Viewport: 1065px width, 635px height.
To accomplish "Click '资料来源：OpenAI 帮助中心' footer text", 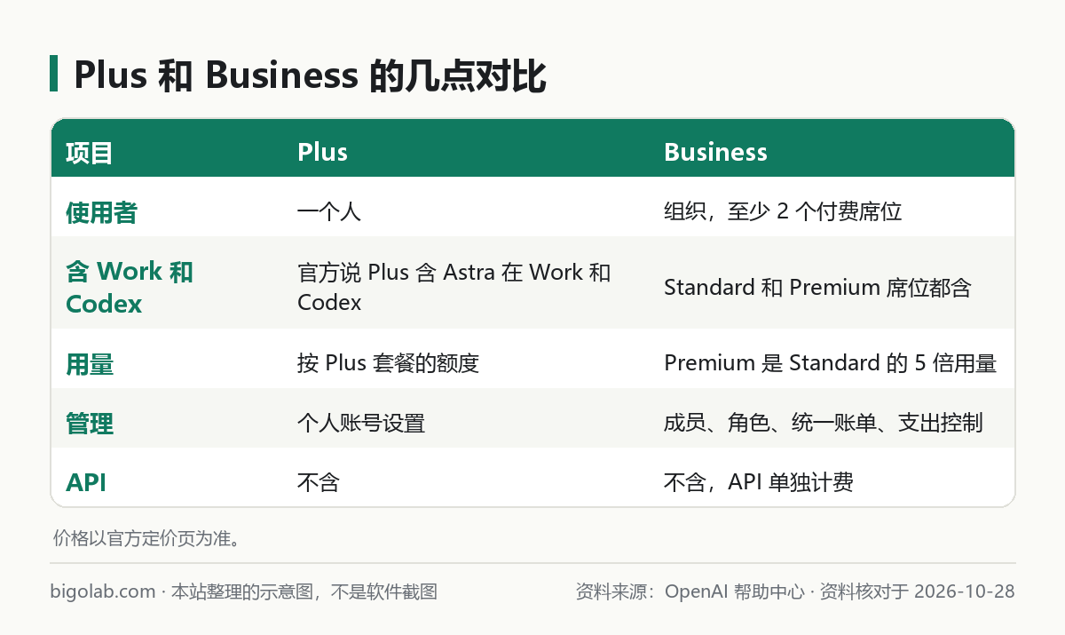I will pos(690,591).
